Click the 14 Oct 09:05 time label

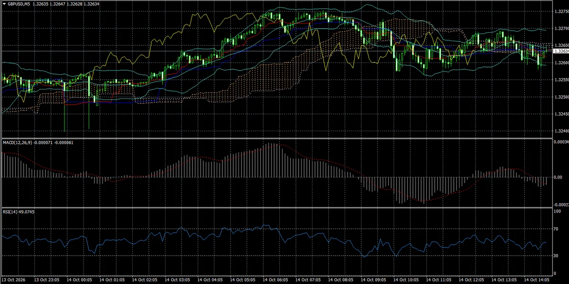(x=375, y=280)
